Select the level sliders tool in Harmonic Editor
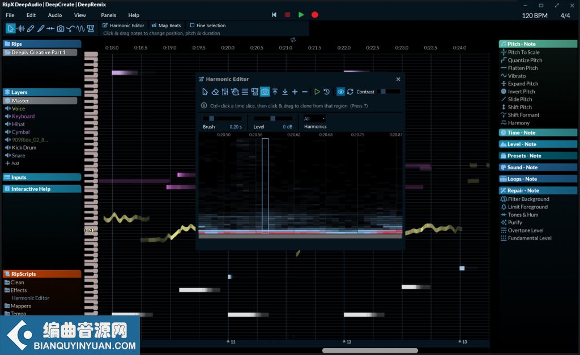The width and height of the screenshot is (580, 355). (225, 92)
